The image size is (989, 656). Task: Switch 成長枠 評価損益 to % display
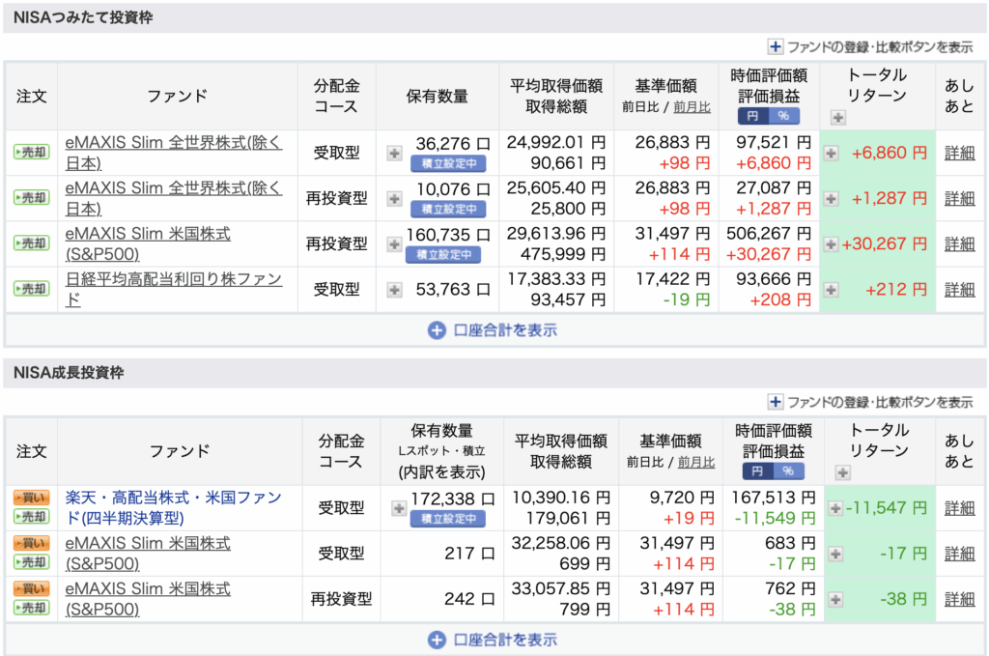point(789,471)
